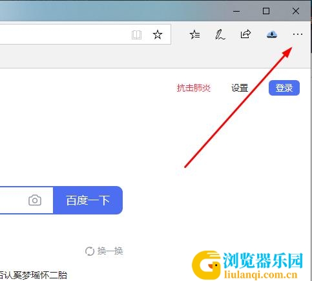The width and height of the screenshot is (312, 281).
Task: Add this page to favorites star
Action: 158,35
